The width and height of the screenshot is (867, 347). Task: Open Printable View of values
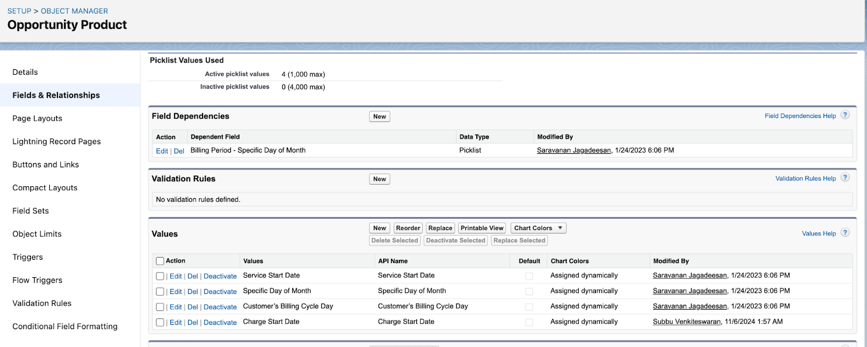coord(482,228)
